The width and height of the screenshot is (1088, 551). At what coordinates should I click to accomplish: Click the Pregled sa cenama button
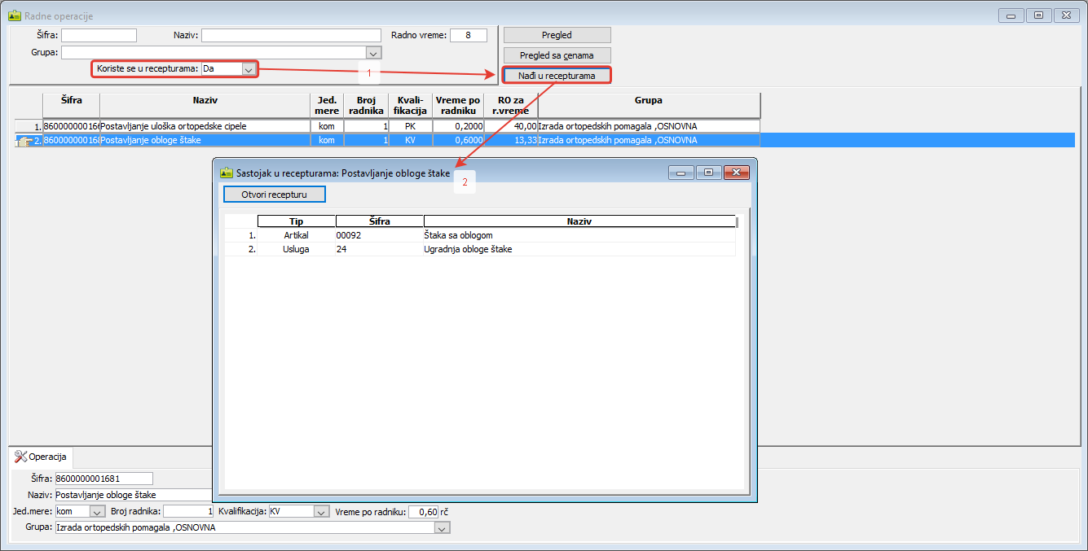[x=557, y=55]
